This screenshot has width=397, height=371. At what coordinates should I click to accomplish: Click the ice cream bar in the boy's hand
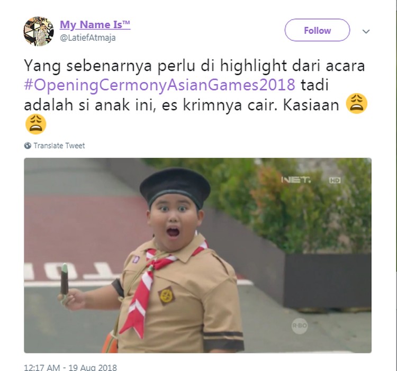[x=65, y=279]
